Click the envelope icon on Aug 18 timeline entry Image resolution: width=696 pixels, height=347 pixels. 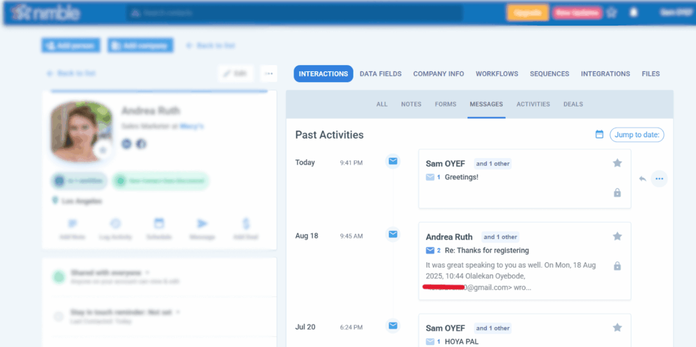pyautogui.click(x=393, y=234)
